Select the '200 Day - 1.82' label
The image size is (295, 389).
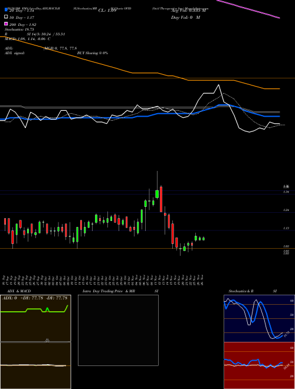pos(22,25)
